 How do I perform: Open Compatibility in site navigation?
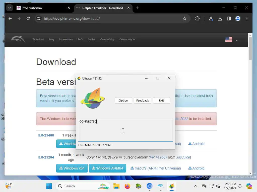(107, 39)
